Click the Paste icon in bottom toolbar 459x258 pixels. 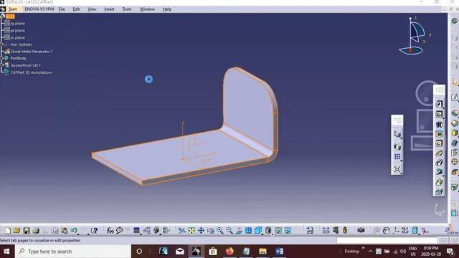click(64, 231)
